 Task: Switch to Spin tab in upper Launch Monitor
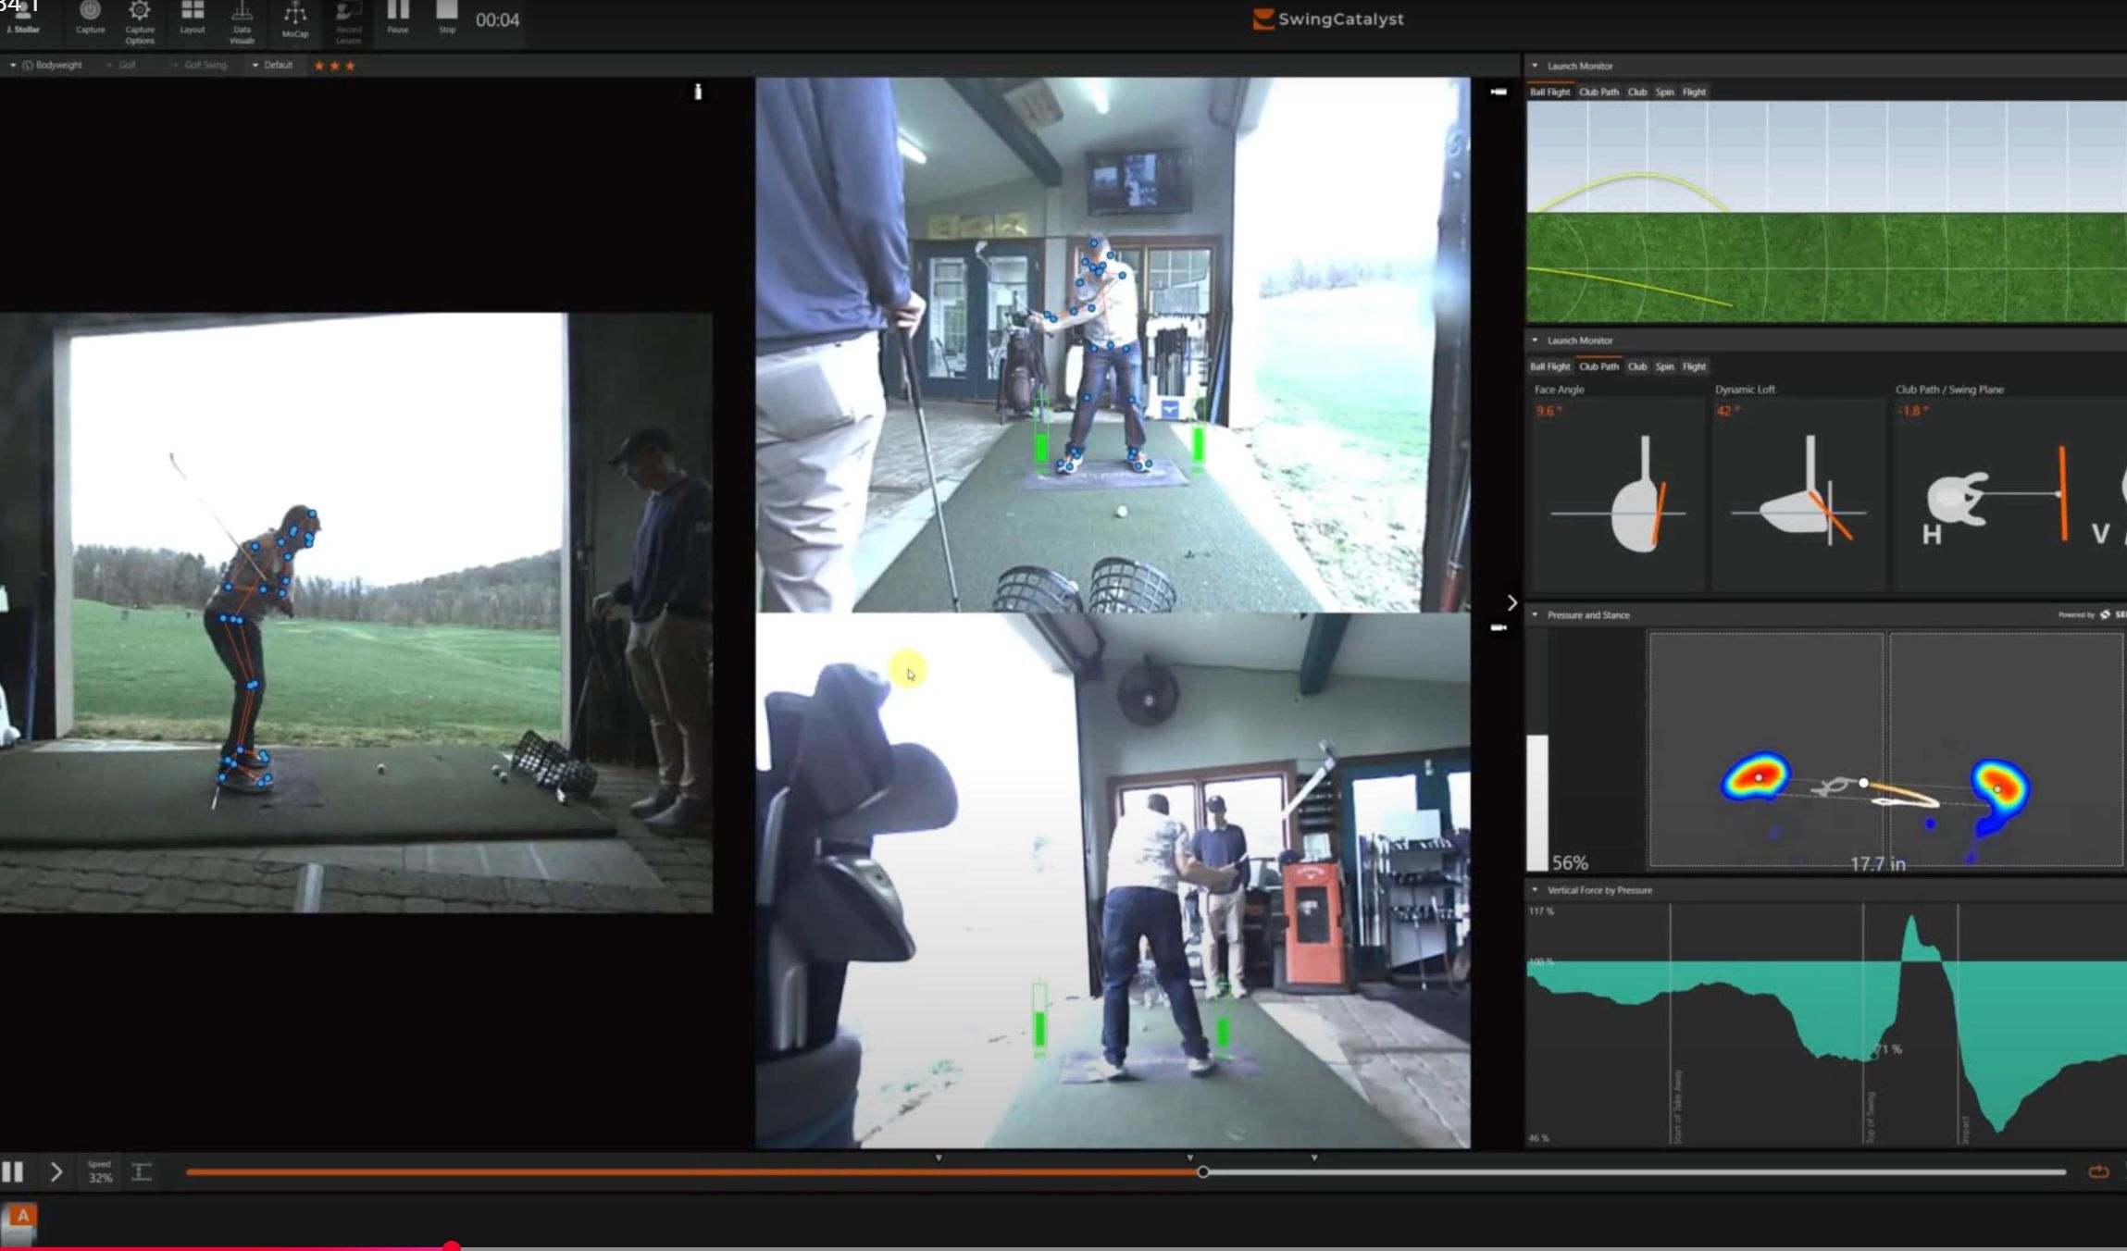pyautogui.click(x=1664, y=92)
